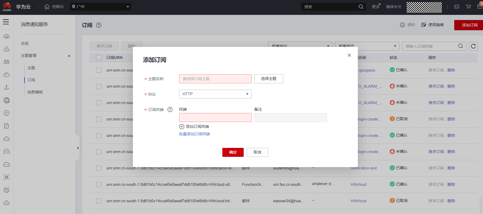
Task: Check the first 已取消 login-create… row
Action: click(x=99, y=119)
